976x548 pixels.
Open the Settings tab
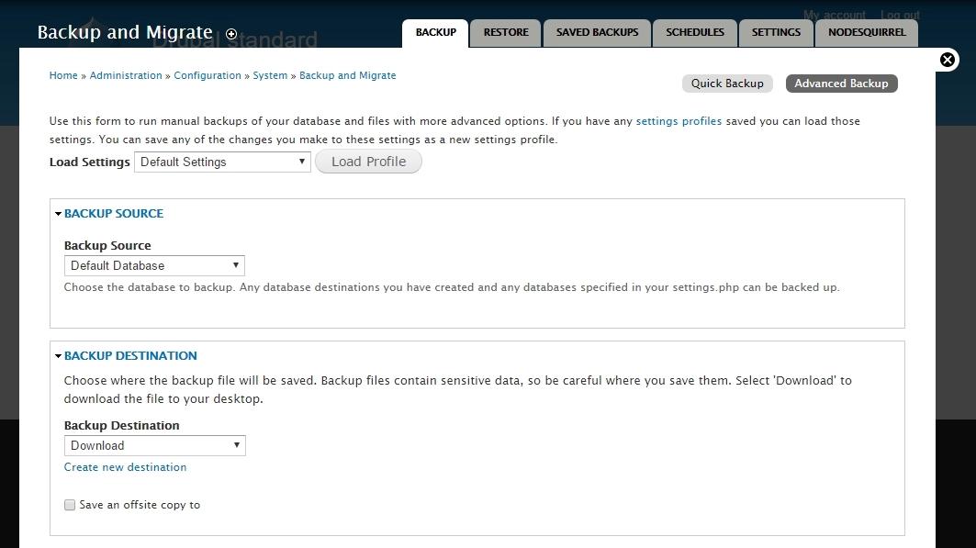coord(776,32)
